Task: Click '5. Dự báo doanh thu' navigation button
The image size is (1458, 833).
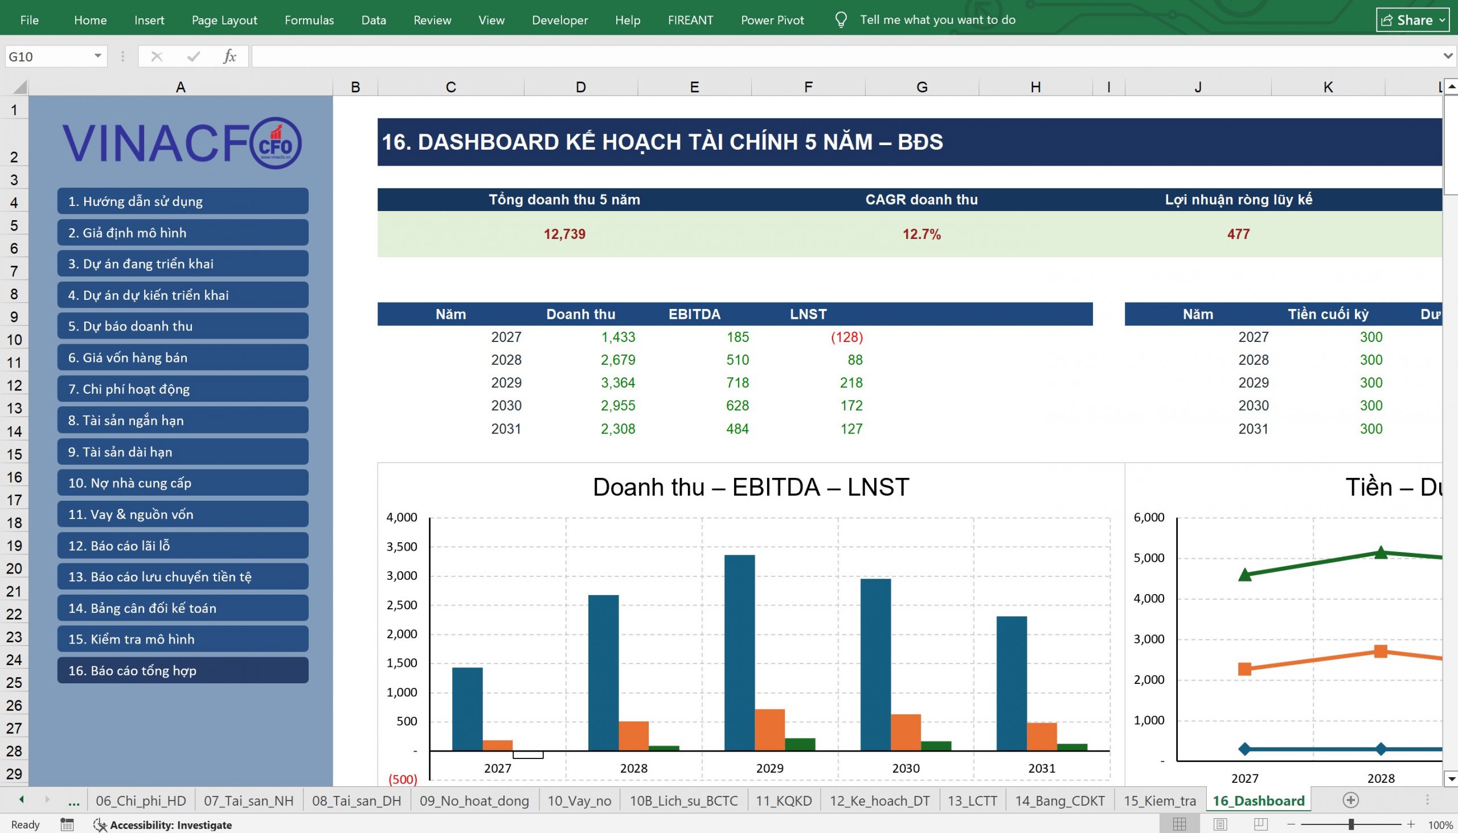Action: (183, 325)
